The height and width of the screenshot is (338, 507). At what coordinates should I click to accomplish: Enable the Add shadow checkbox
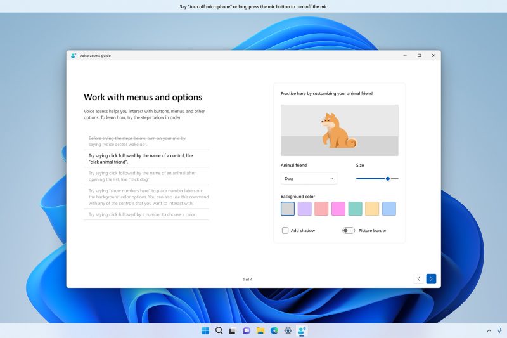(x=285, y=231)
